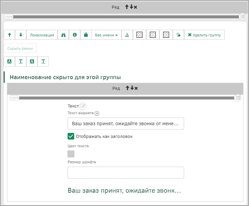Focus the Размер шрифта input field
Image resolution: width=249 pixels, height=206 pixels.
click(x=126, y=173)
